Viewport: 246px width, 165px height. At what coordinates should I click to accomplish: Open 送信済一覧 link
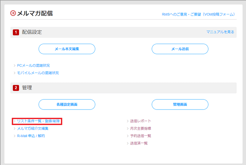pos(139,143)
